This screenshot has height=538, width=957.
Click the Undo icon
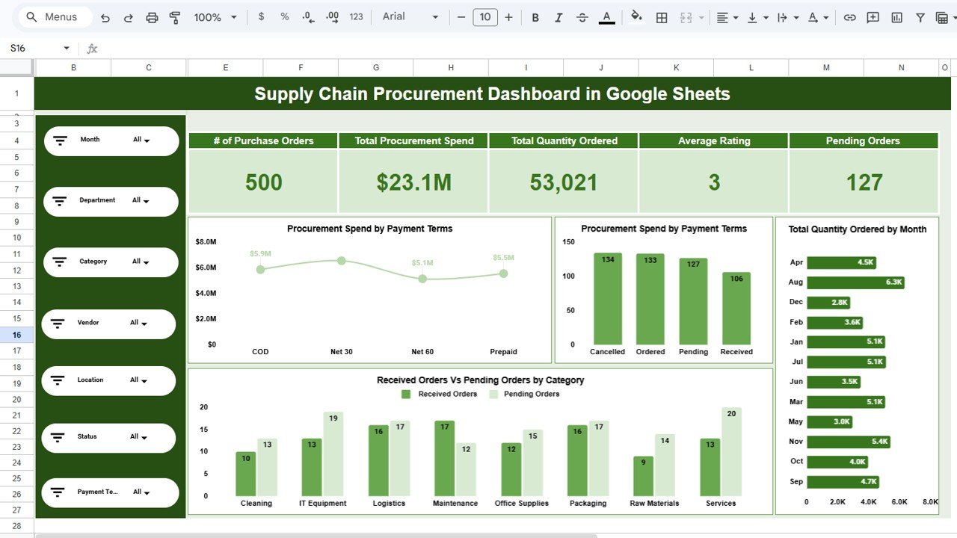coord(105,16)
